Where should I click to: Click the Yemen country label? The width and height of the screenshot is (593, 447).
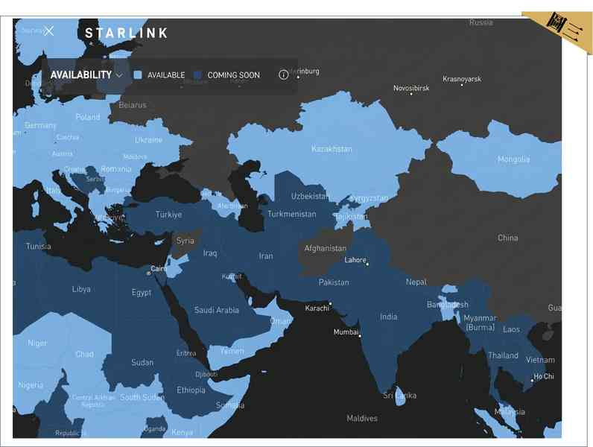(232, 351)
